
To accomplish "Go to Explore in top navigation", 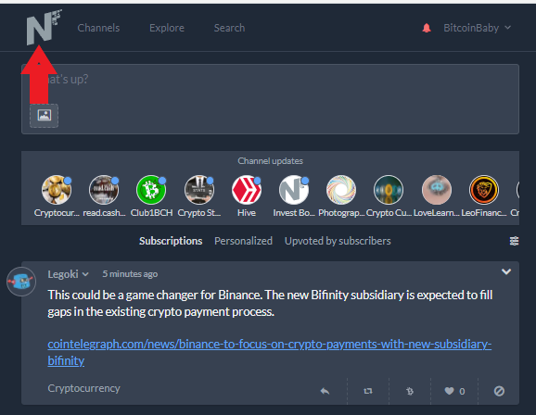I will coord(167,28).
